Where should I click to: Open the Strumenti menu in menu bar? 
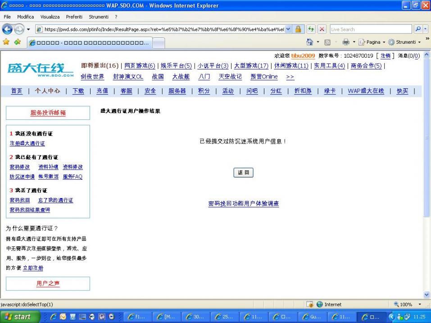pyautogui.click(x=99, y=17)
